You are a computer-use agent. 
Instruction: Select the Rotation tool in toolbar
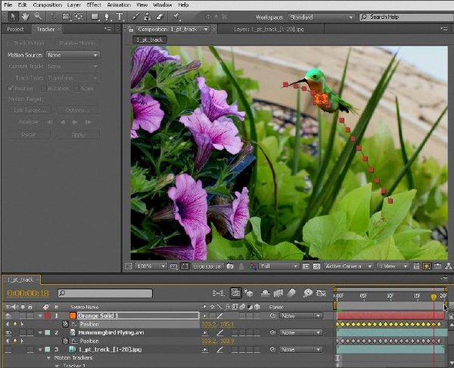(x=54, y=17)
